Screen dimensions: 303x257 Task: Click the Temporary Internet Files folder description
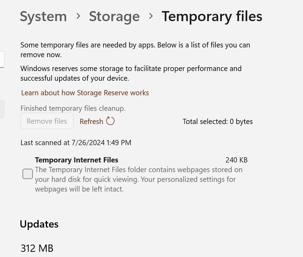tap(138, 179)
